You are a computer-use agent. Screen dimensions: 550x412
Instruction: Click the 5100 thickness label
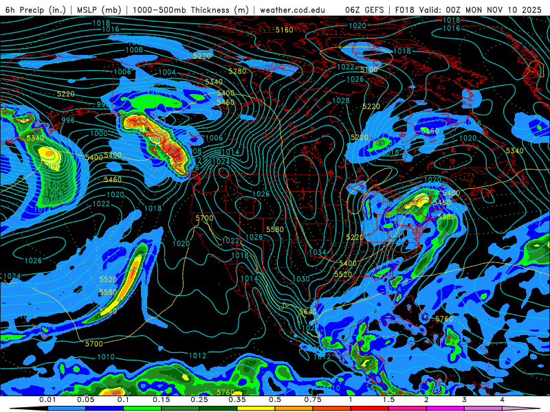[x=369, y=70]
